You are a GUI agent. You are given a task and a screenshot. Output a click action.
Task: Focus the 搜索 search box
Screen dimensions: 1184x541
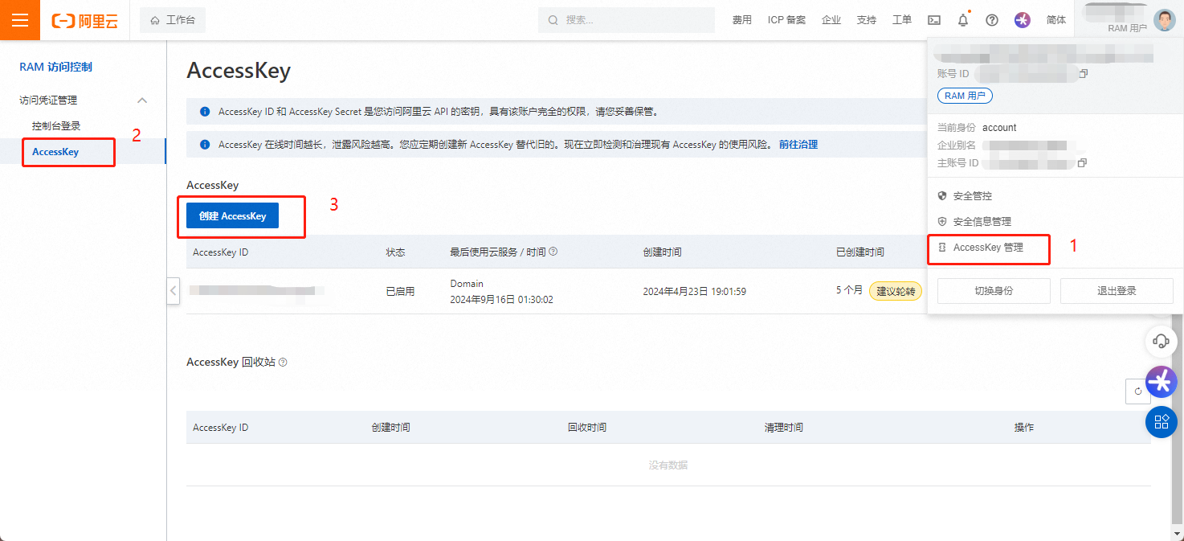pyautogui.click(x=627, y=20)
